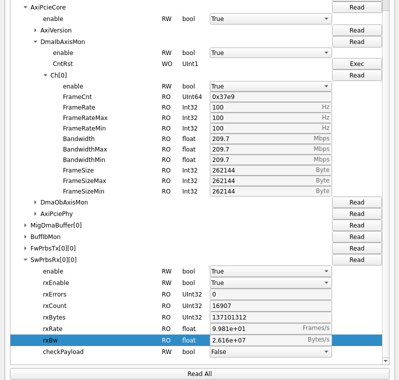Click Read button for SwPrbsRx[0][0]
399x380 pixels.
click(x=357, y=260)
